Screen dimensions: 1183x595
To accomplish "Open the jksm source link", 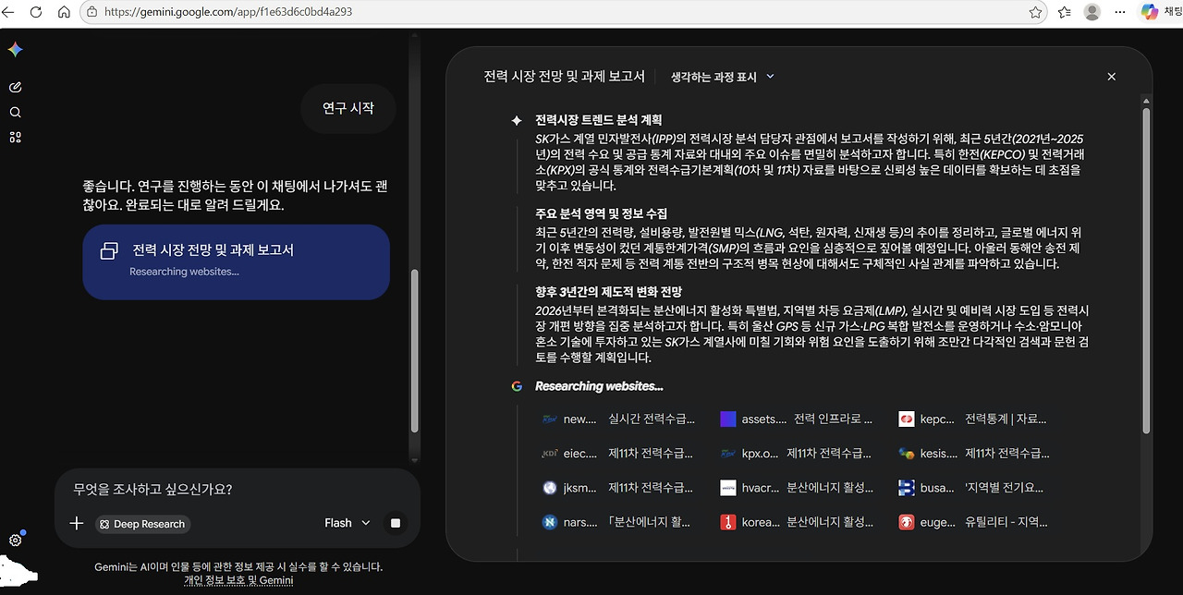I will [616, 488].
